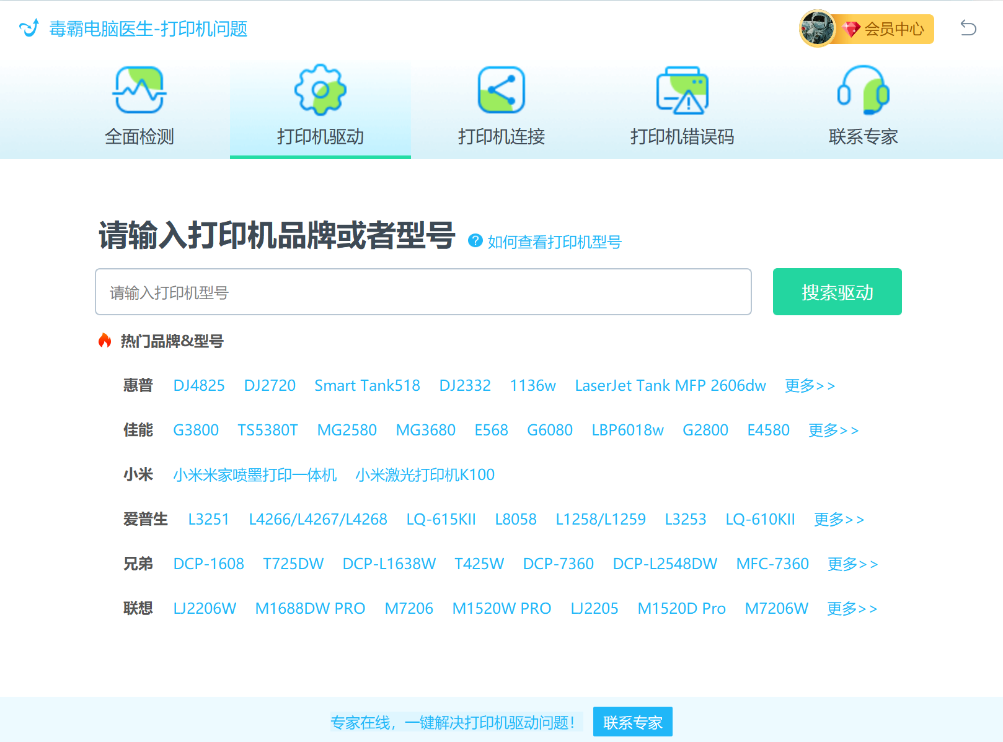Screen dimensions: 1003x742
Task: Expand 更多>> for 佳能 models
Action: coord(833,430)
